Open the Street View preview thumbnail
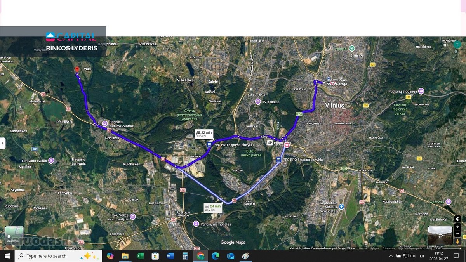 (440, 236)
